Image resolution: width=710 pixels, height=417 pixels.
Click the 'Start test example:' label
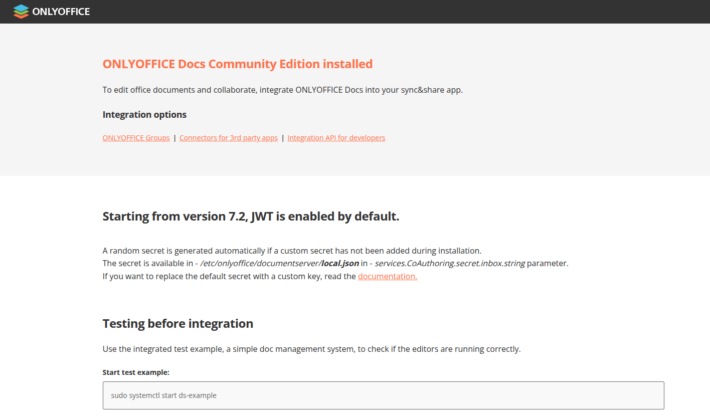(136, 372)
